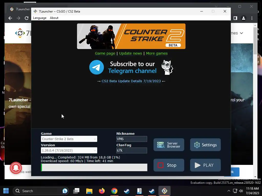Open network status tray icon
Screen dimensions: 262x196
235,191
